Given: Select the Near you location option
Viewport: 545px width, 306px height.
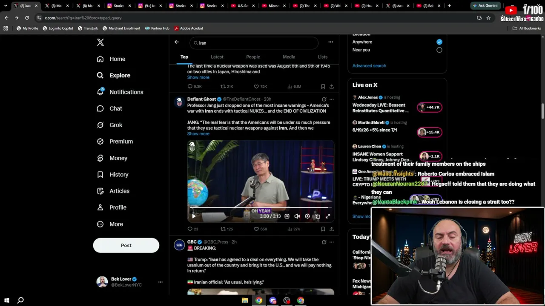Looking at the screenshot, I should click(x=439, y=50).
